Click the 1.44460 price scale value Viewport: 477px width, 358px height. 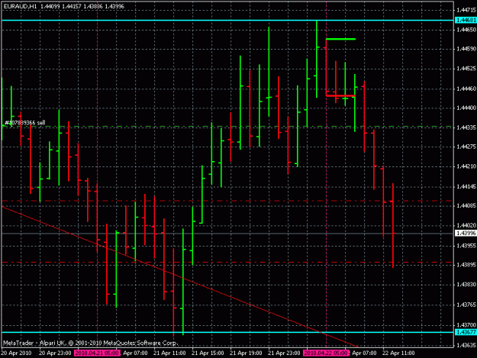coord(466,89)
